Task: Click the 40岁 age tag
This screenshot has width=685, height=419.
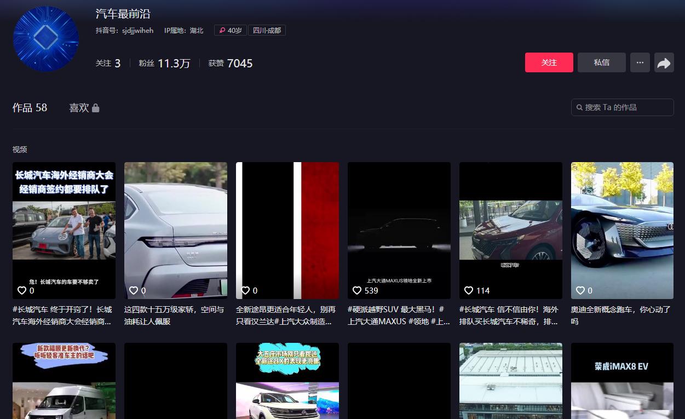Action: pos(230,31)
